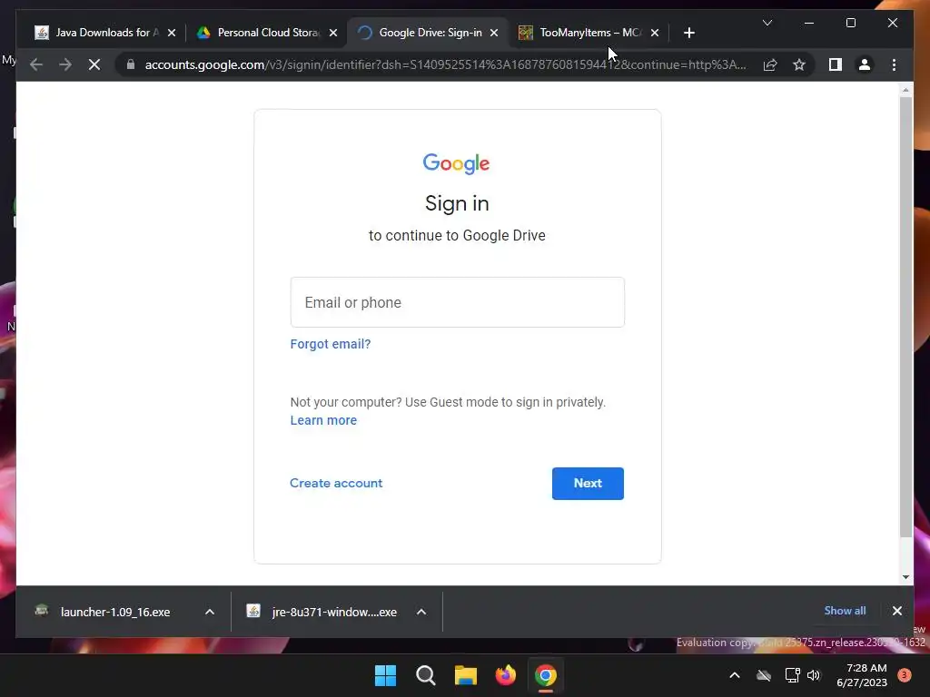930x697 pixels.
Task: Open the volume tray icon
Action: (x=814, y=675)
